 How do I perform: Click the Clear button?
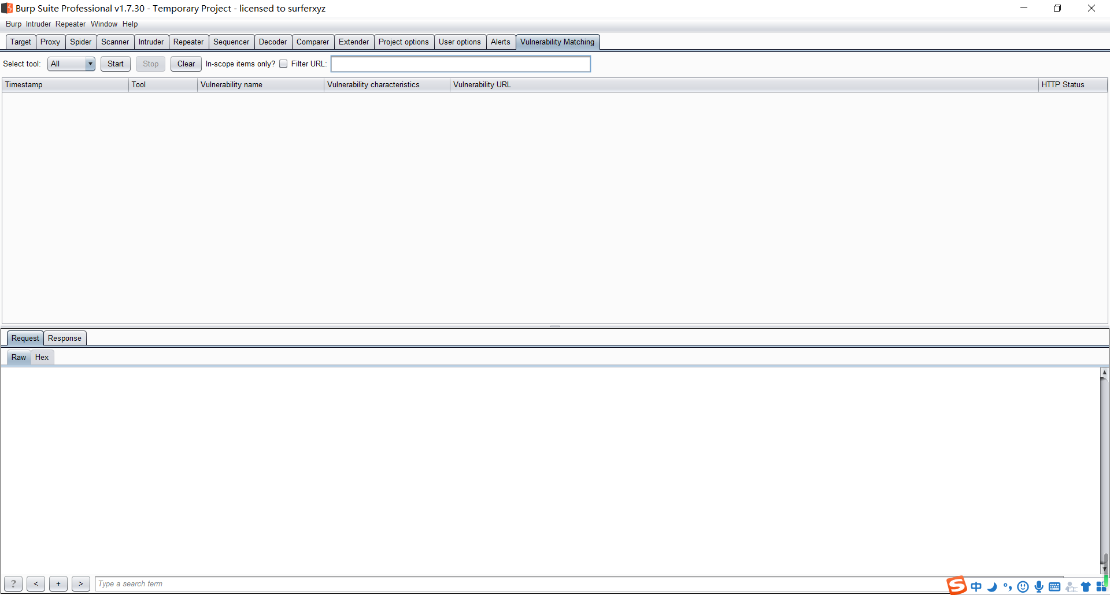tap(186, 64)
